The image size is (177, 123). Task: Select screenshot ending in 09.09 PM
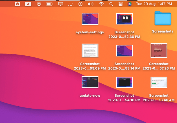coord(90,51)
